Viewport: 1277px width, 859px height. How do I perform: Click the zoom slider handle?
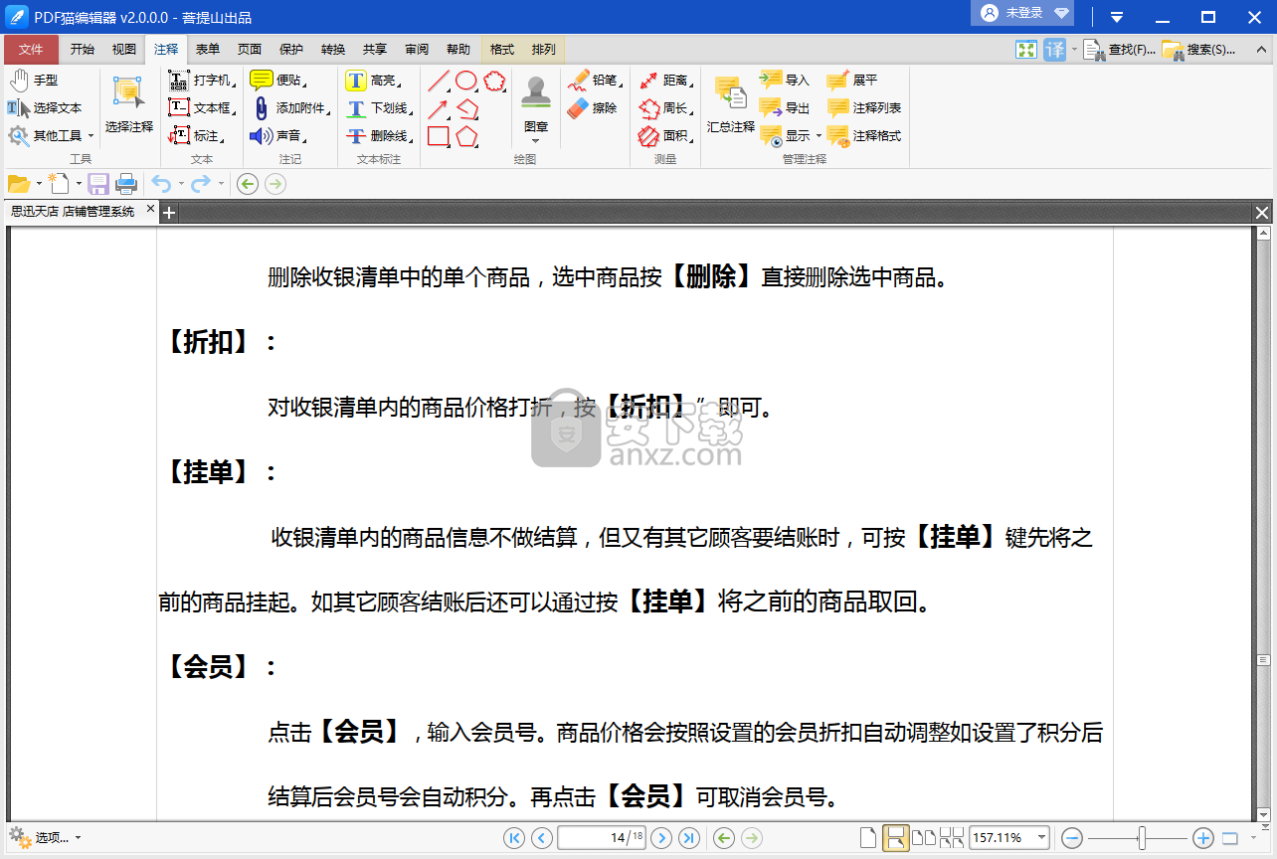pos(1142,838)
